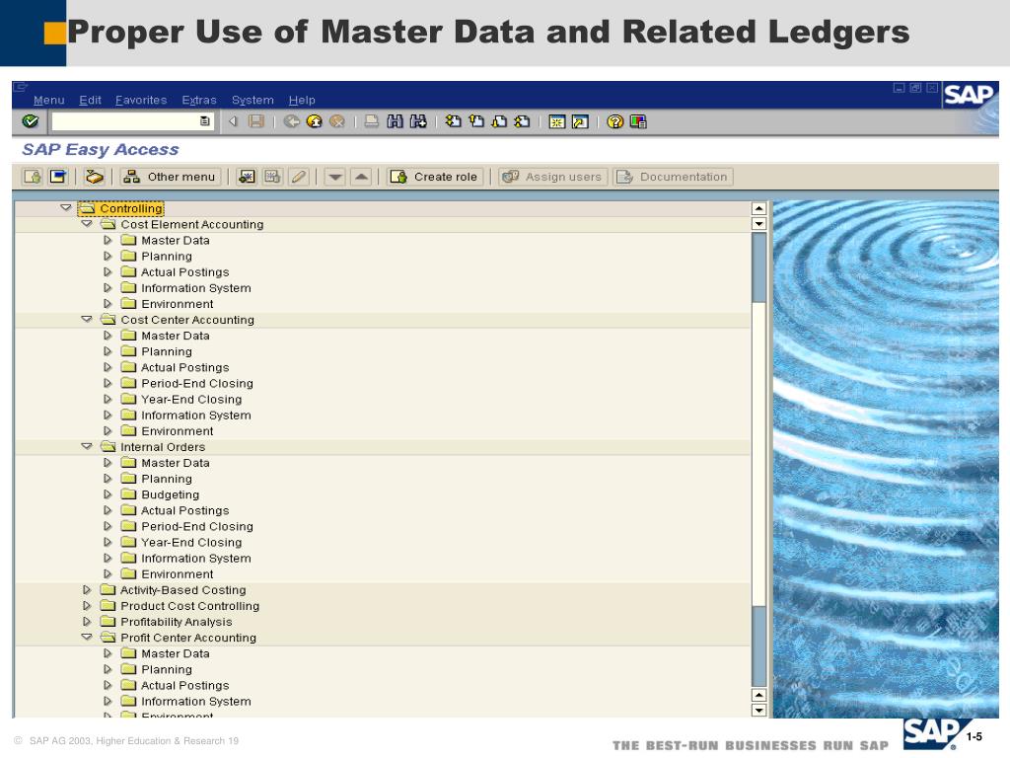Select the Budgeting folder label
Image resolution: width=1010 pixels, height=758 pixels.
click(170, 494)
